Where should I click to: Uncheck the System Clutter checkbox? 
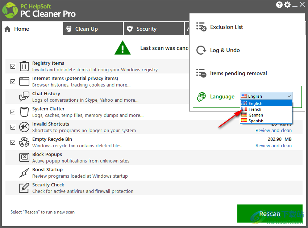coord(13,112)
